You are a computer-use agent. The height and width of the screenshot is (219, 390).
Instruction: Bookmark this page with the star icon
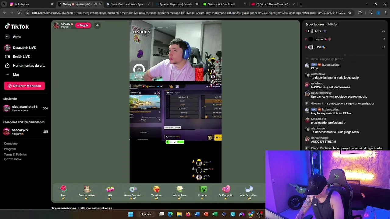[x=350, y=13]
